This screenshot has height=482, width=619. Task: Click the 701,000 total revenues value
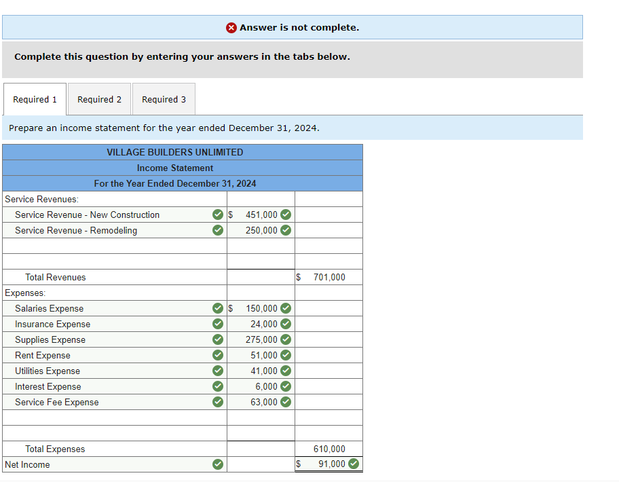[x=329, y=277]
